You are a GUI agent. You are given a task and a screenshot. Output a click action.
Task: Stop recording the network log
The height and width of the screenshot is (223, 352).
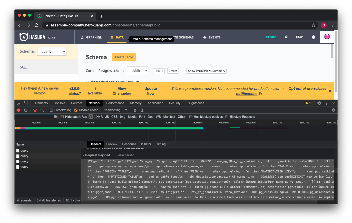pyautogui.click(x=18, y=110)
